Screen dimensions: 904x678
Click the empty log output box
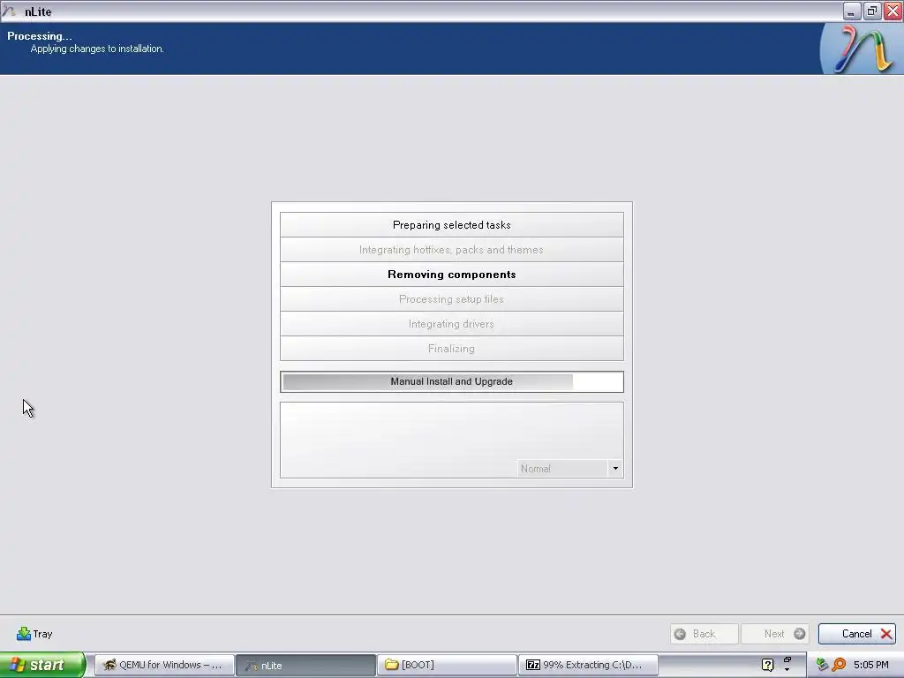point(451,440)
